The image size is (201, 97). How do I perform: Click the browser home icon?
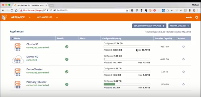pos(16,10)
